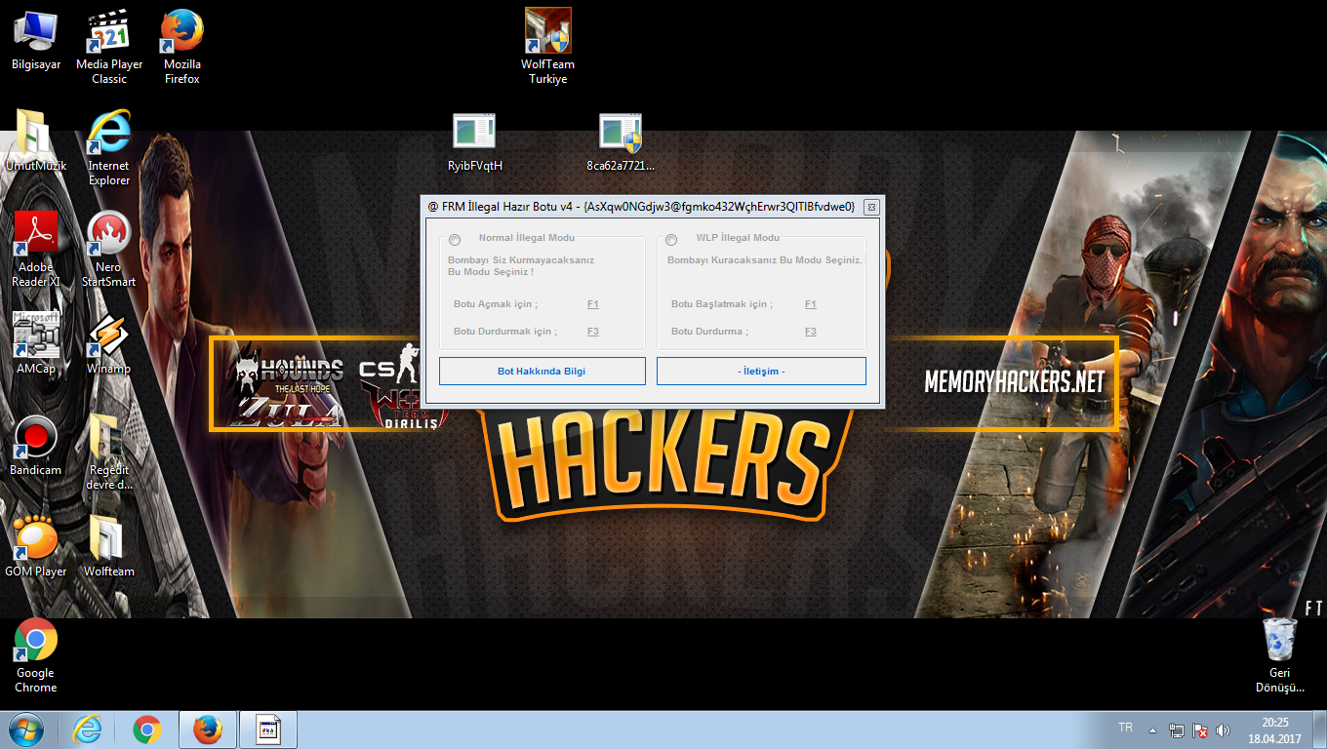Viewport: 1327px width, 749px height.
Task: Click the 'Botu Açmak için ;' label
Action: coord(496,304)
